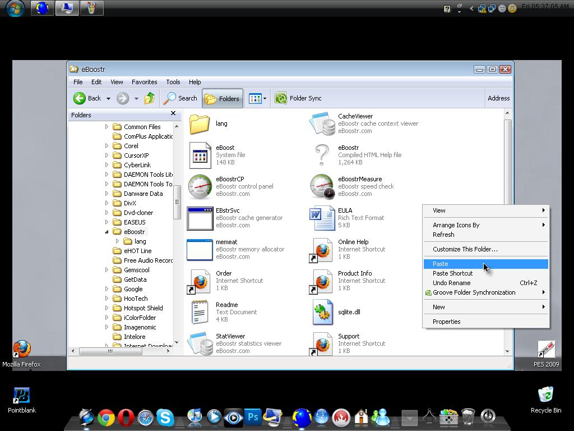Choose Undo Rename in context menu
The height and width of the screenshot is (431, 574).
click(x=486, y=283)
